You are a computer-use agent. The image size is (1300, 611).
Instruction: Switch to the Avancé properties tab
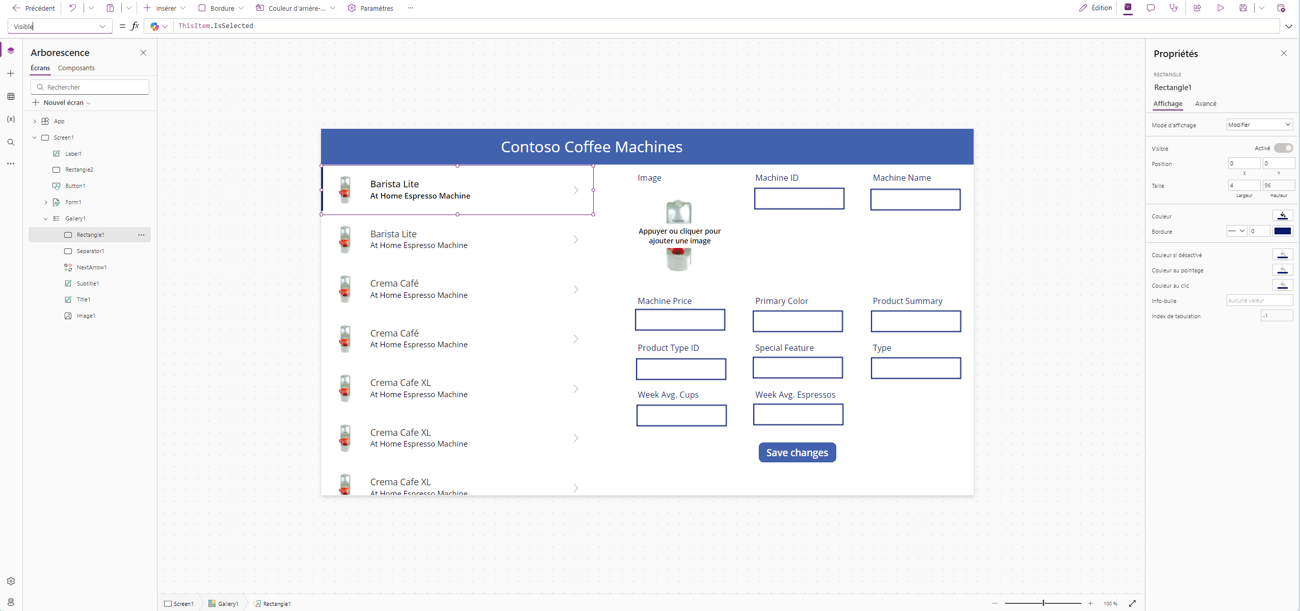pos(1205,103)
